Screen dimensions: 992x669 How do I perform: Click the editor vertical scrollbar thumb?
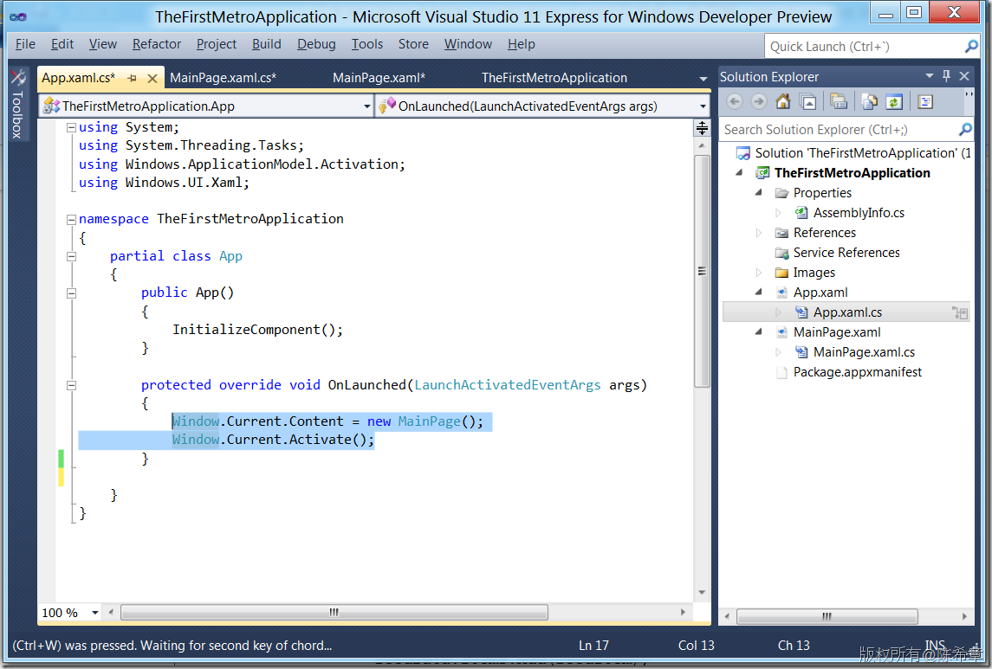tap(702, 271)
